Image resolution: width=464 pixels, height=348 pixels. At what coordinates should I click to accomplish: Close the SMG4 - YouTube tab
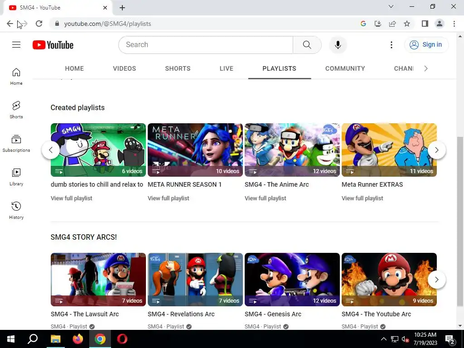point(105,8)
